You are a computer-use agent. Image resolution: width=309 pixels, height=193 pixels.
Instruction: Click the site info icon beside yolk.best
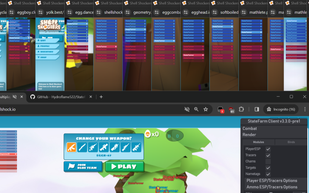(41, 13)
